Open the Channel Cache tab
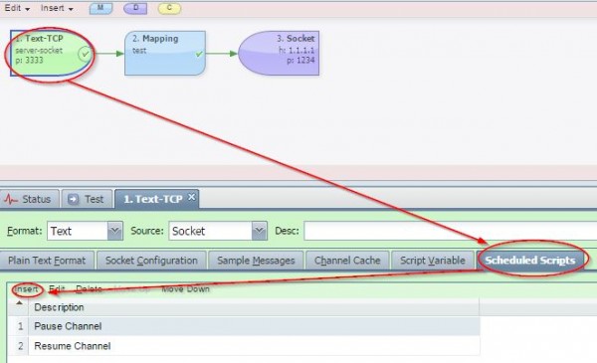 (x=347, y=261)
